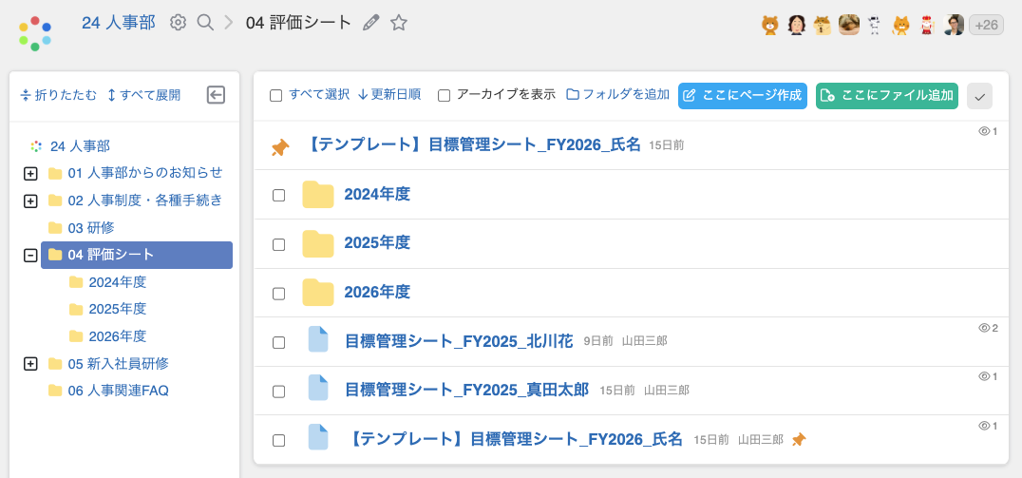
Task: Click document icon of 真田太郎 sheet
Action: click(x=318, y=388)
